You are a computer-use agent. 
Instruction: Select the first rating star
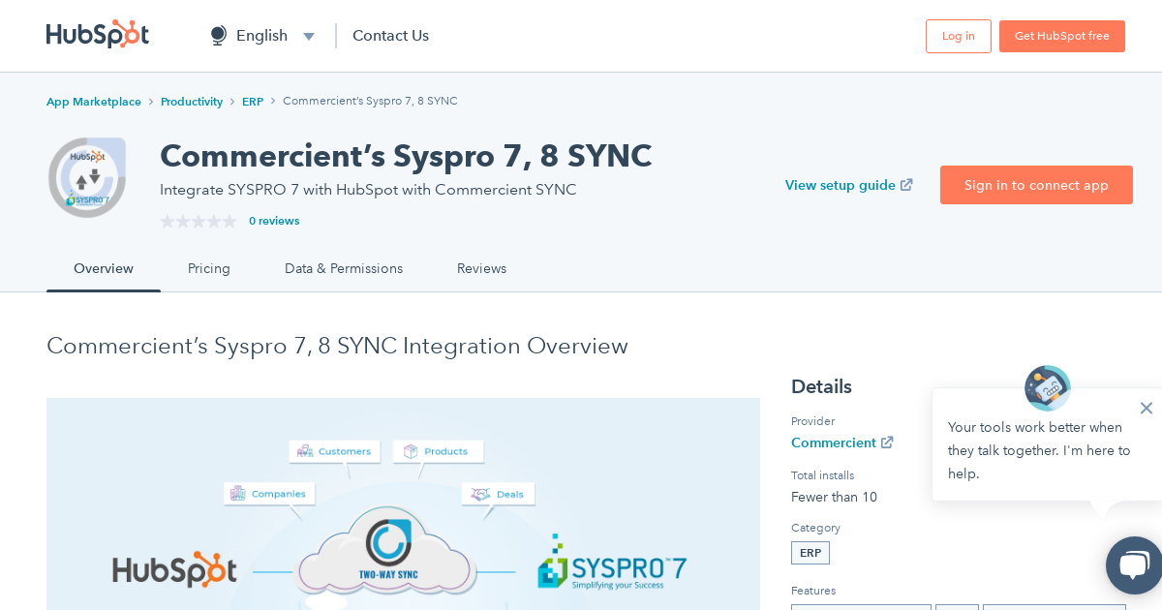(x=167, y=221)
